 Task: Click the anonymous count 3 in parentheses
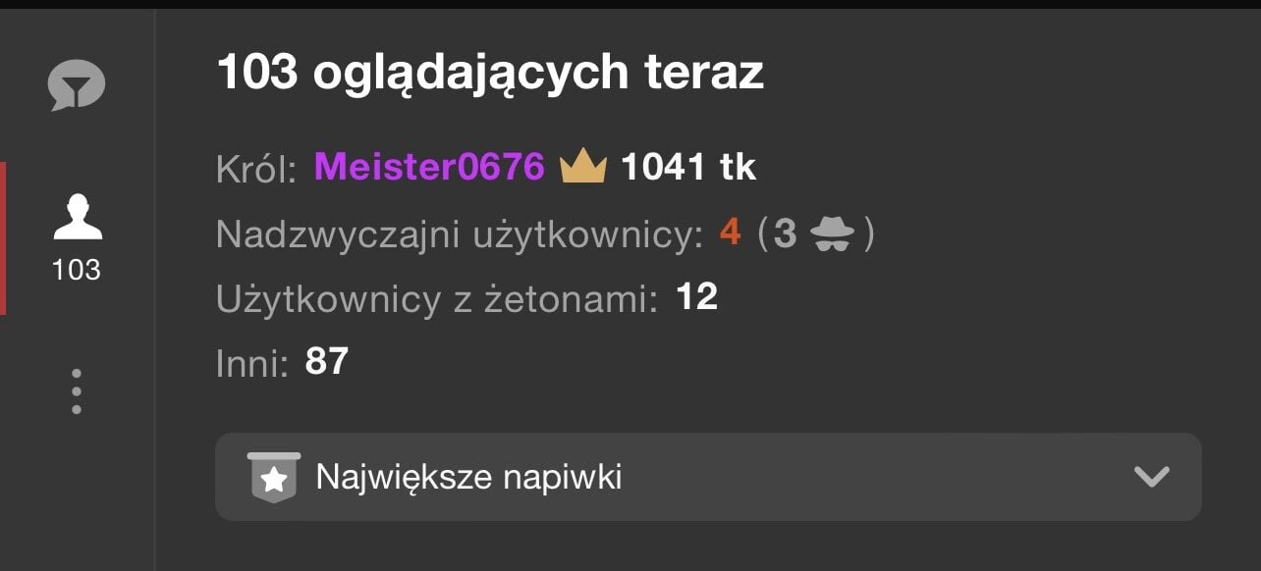785,234
